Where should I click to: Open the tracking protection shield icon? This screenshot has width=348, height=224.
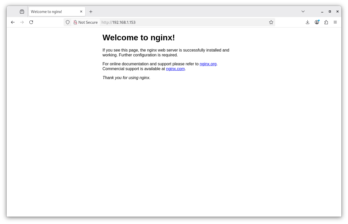click(68, 22)
